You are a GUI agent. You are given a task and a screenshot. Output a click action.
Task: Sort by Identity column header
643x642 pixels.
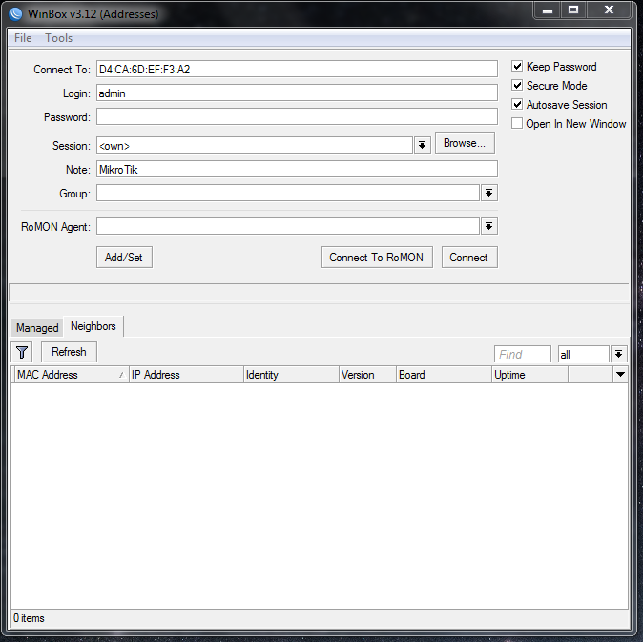(x=291, y=374)
